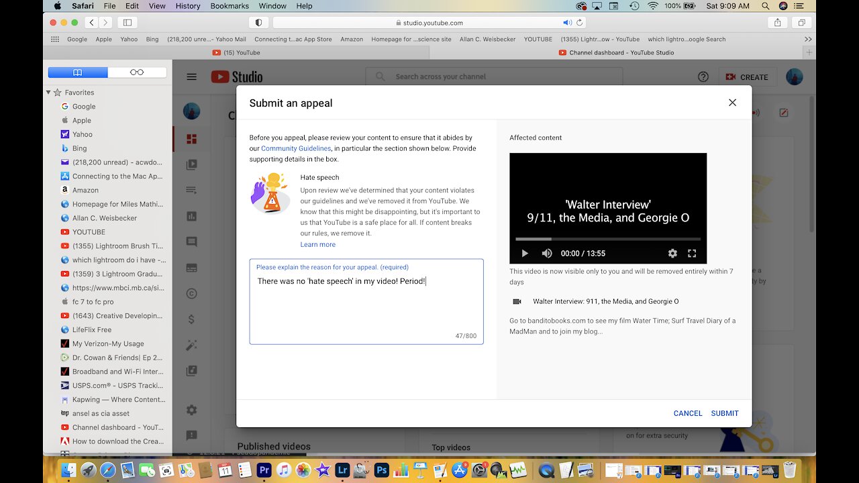Click the YouTube Studio logo
The image size is (859, 483).
coord(237,77)
